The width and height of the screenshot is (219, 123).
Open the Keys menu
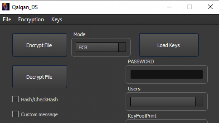(x=57, y=20)
